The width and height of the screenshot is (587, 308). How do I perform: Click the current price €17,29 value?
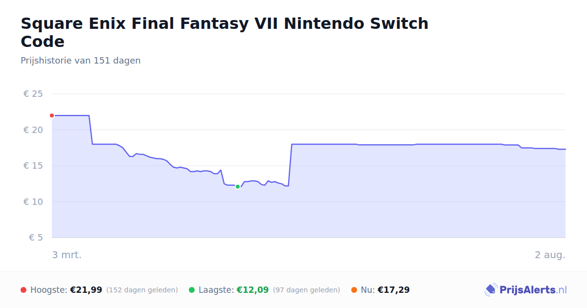pyautogui.click(x=393, y=290)
